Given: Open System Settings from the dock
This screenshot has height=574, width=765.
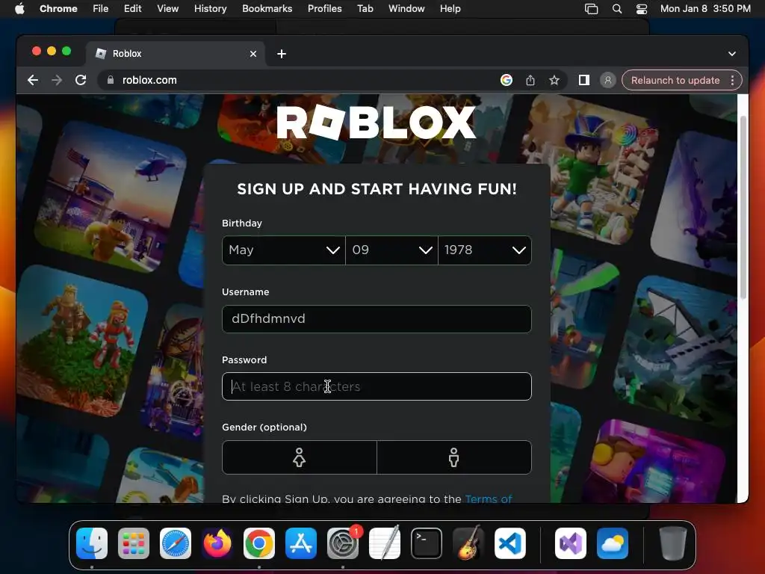Looking at the screenshot, I should tap(342, 543).
